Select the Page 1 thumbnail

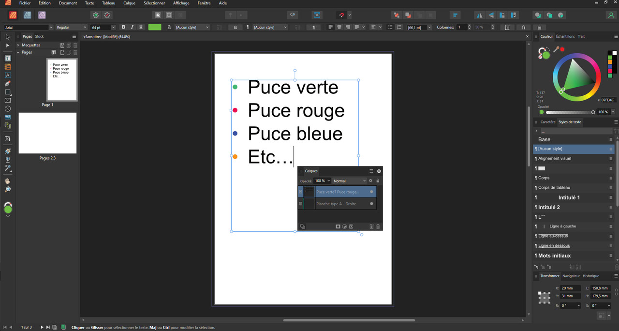click(62, 80)
